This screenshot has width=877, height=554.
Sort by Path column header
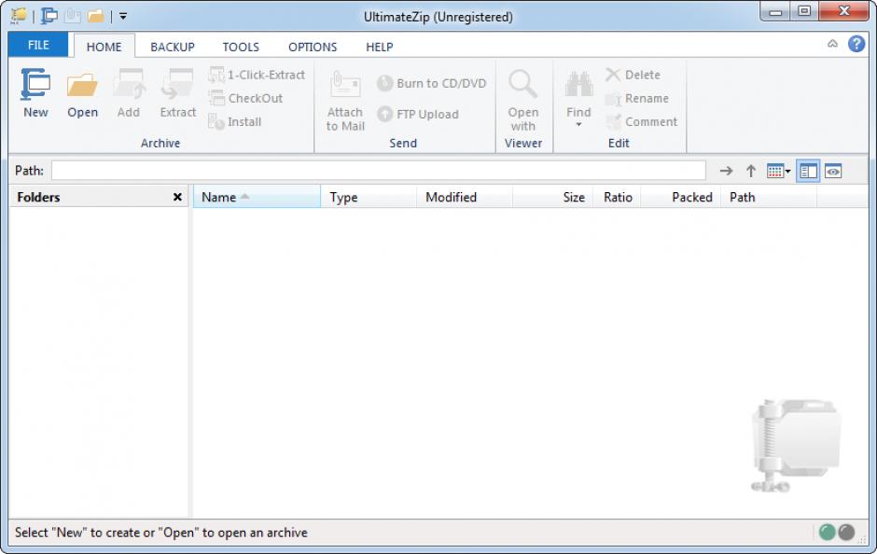(769, 197)
